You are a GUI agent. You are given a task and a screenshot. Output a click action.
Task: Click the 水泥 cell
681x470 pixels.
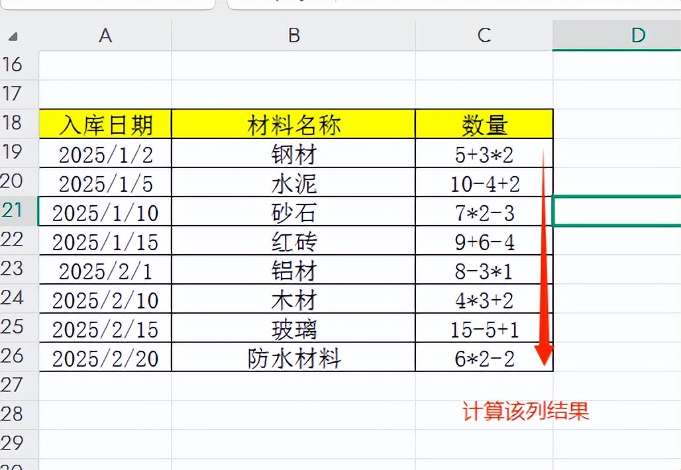pyautogui.click(x=293, y=182)
